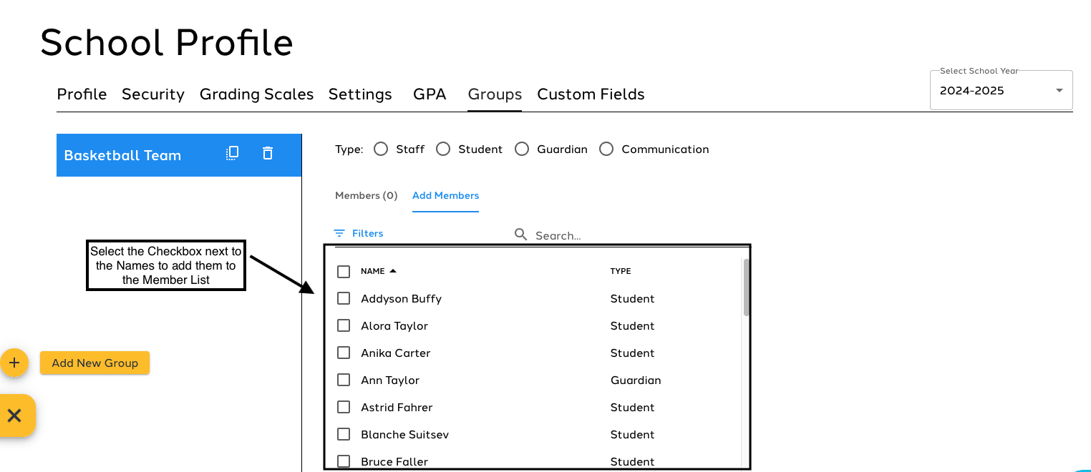Click the member list vertical scrollbar
The width and height of the screenshot is (1091, 472).
pos(747,287)
